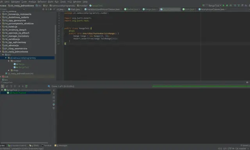Collapse the src folder arrow in project tree
The height and width of the screenshot is (150, 250).
point(3,55)
